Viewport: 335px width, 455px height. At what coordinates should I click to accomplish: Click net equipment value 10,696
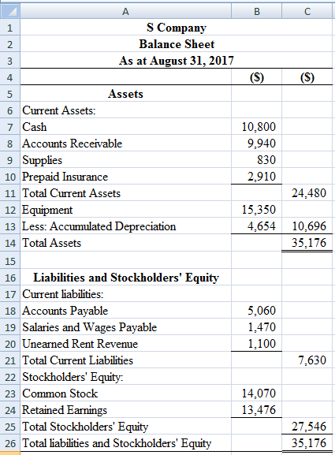307,226
